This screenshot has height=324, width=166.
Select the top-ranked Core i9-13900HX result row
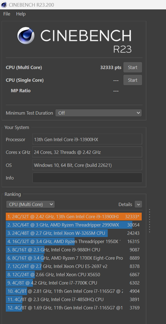73,217
